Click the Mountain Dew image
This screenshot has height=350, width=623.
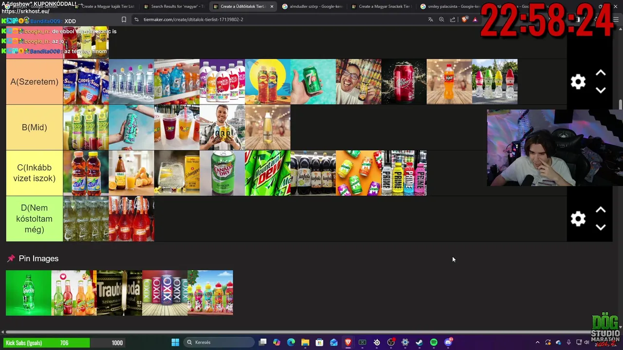pyautogui.click(x=268, y=173)
